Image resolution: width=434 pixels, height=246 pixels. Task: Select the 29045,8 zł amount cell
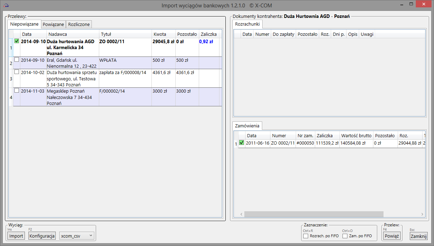tap(163, 47)
